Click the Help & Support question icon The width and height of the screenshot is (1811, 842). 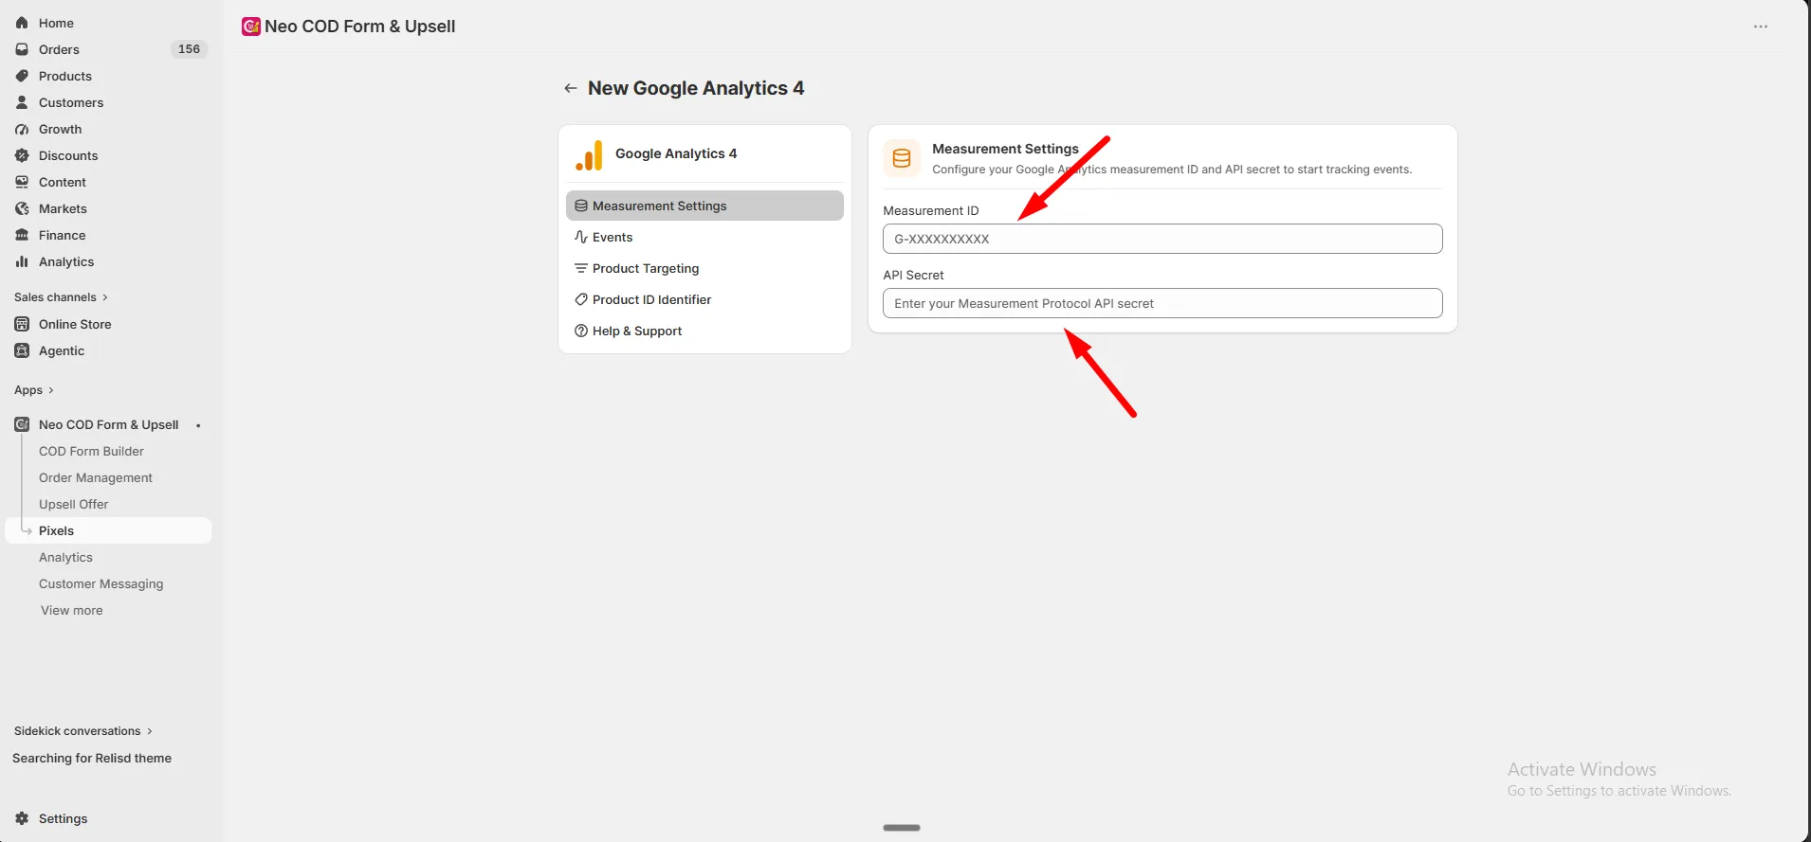point(581,331)
